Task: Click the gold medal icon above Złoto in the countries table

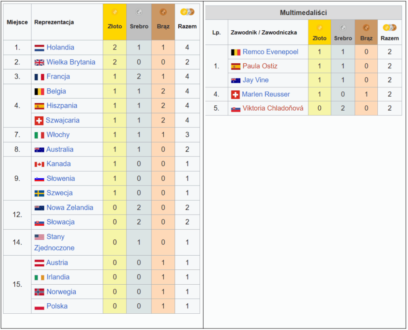Action: (115, 12)
